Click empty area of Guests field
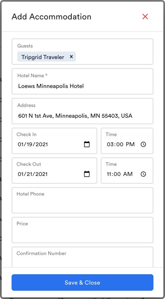165x299 pixels. 114,57
